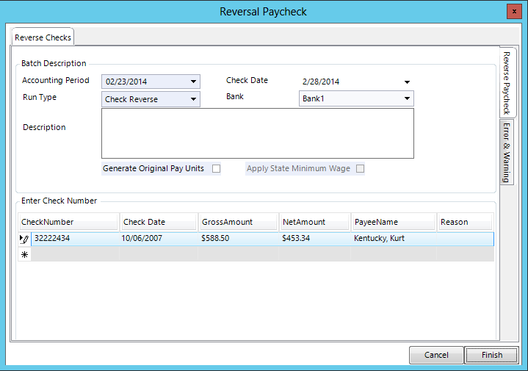Click the new row asterisk indicator

point(24,255)
